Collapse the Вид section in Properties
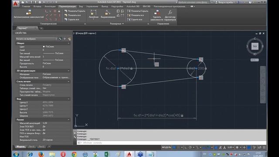 tap(68, 99)
